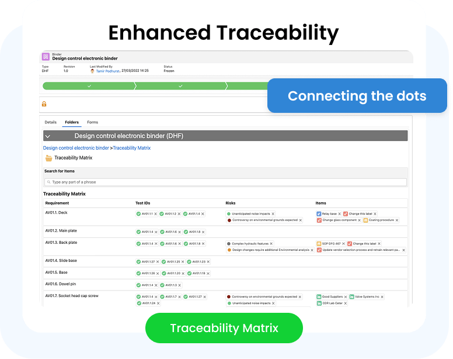Click the SOP DFG 467 orange icon
Image resolution: width=453 pixels, height=359 pixels.
pos(319,244)
